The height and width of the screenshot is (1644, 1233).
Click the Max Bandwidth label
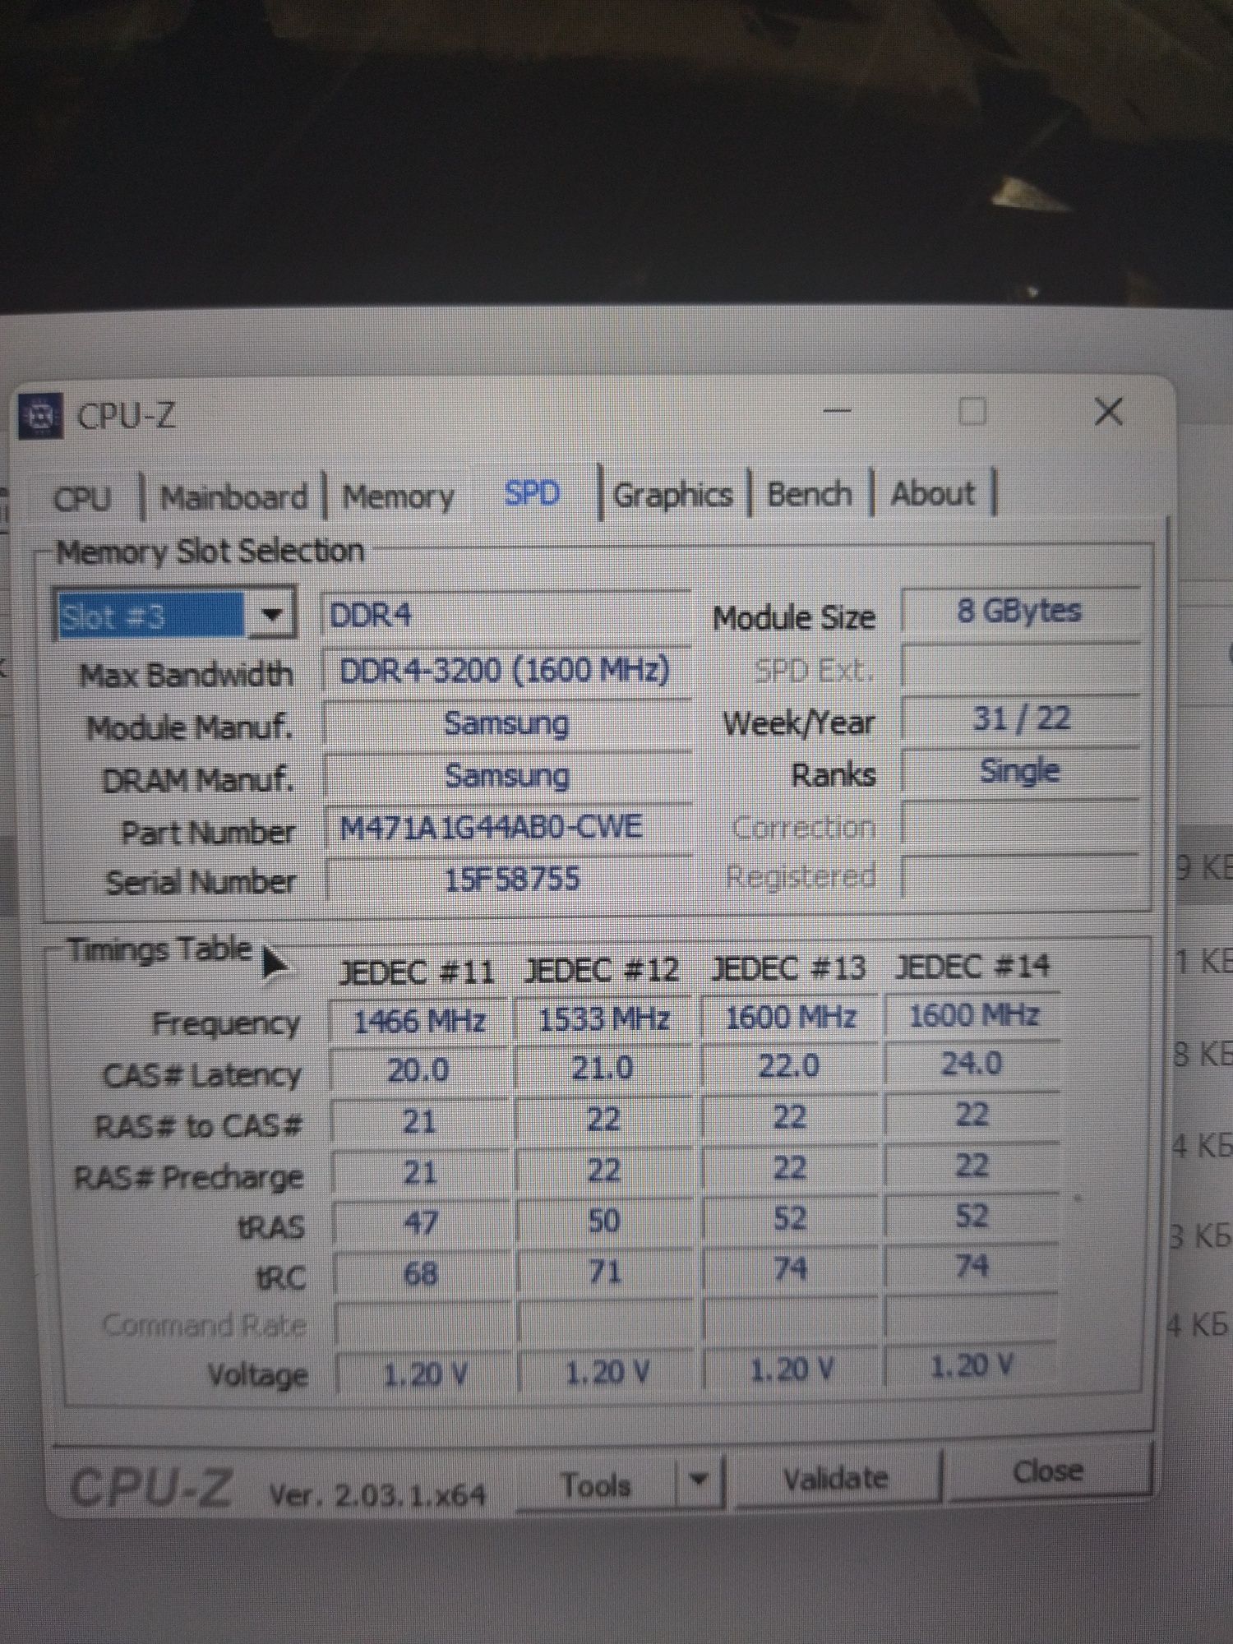187,675
